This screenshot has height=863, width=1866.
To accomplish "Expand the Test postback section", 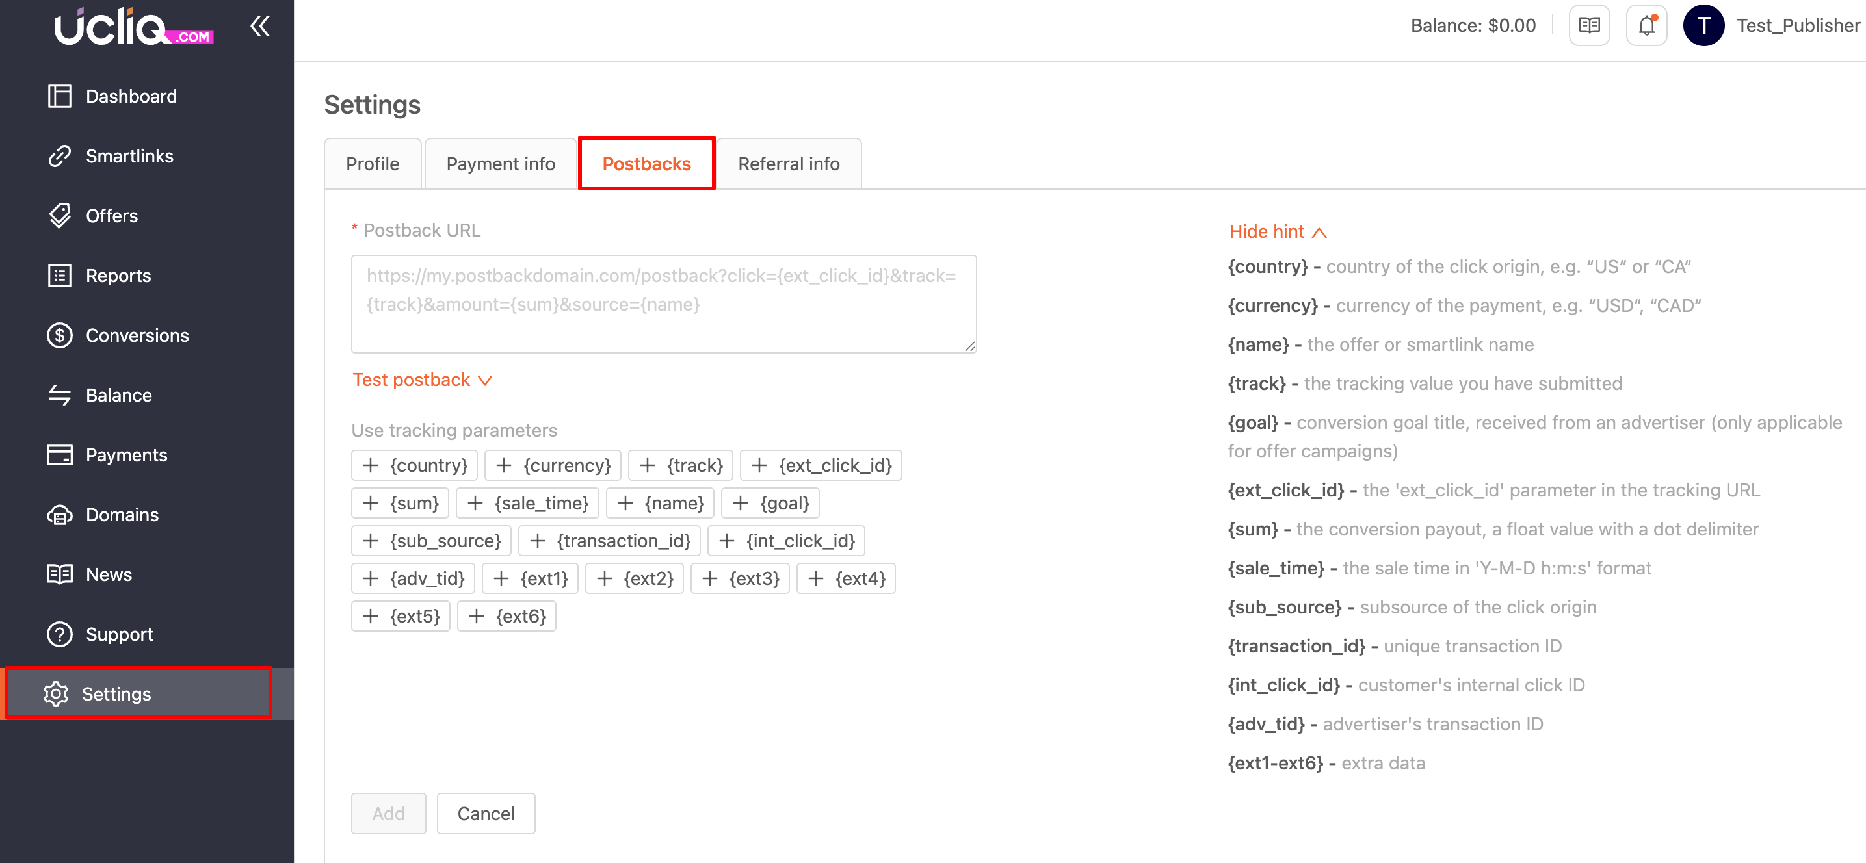I will [x=423, y=380].
